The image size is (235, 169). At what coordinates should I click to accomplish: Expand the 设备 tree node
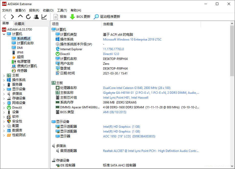(x=4, y=112)
